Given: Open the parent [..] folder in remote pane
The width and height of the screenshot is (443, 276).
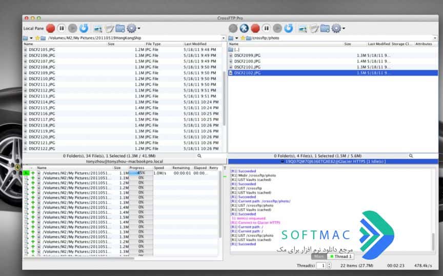Looking at the screenshot, I should coord(333,50).
